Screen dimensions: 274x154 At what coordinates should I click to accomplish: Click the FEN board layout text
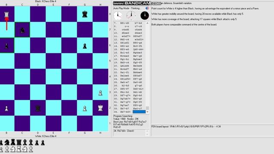pyautogui.click(x=186, y=127)
